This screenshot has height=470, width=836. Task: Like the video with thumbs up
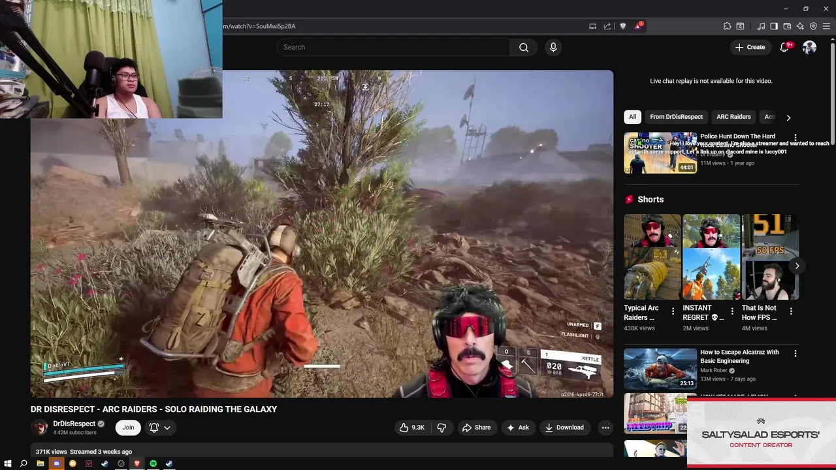point(412,428)
